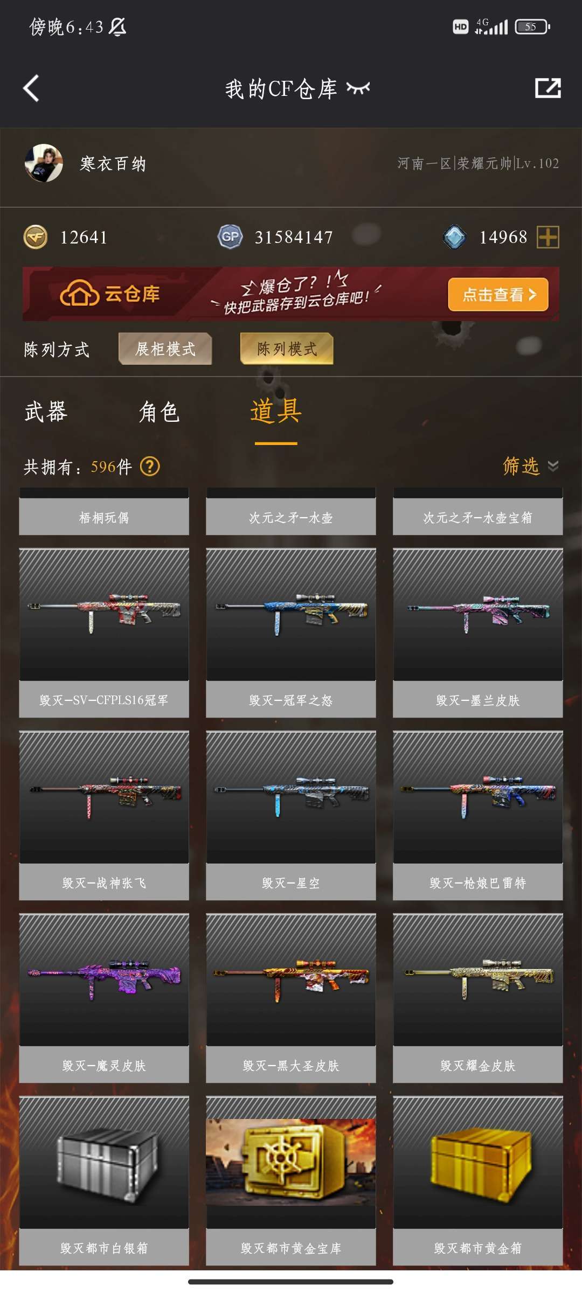Viewport: 582px width, 1293px height.
Task: Switch to the 武器 tab
Action: click(46, 412)
